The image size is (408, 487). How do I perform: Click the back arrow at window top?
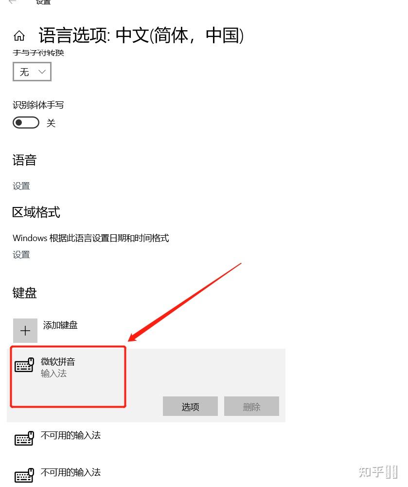point(13,2)
